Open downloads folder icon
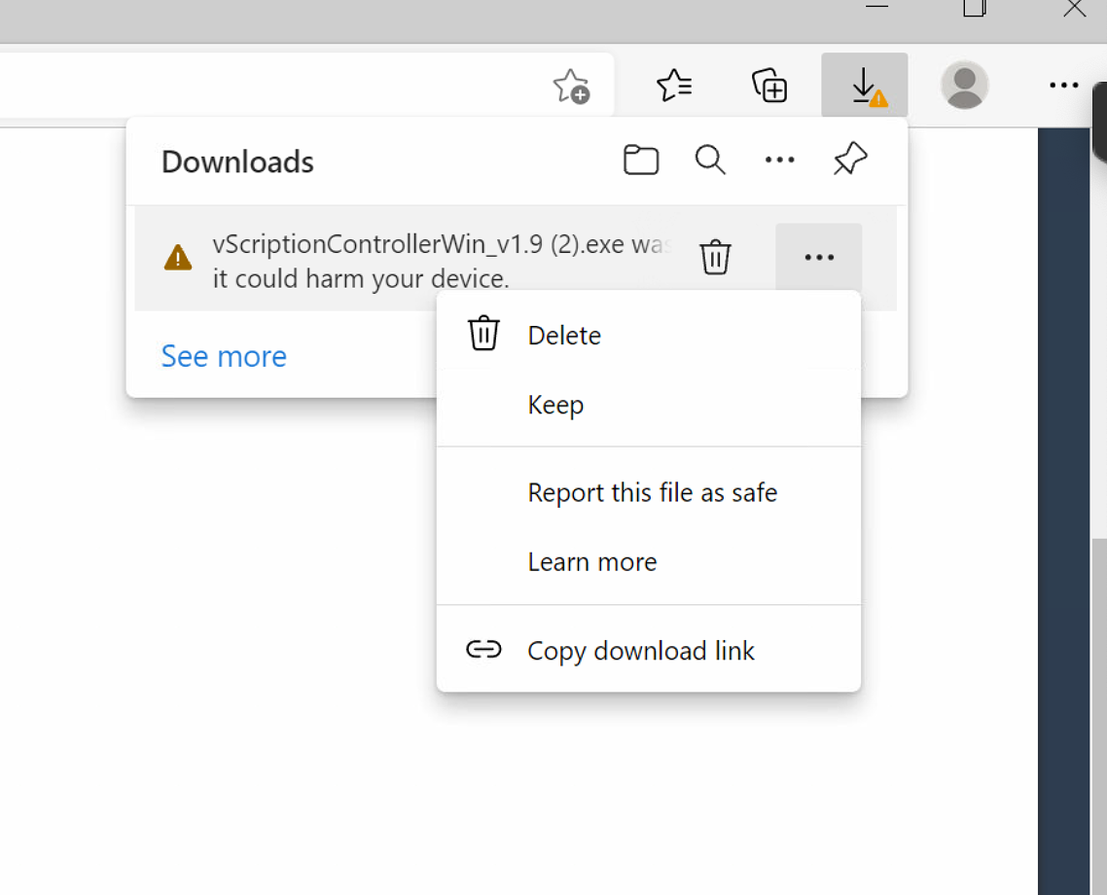This screenshot has width=1107, height=895. pos(641,161)
